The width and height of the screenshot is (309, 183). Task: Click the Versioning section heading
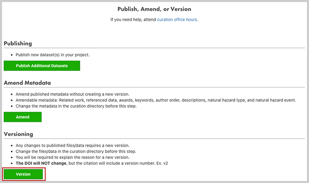18,134
